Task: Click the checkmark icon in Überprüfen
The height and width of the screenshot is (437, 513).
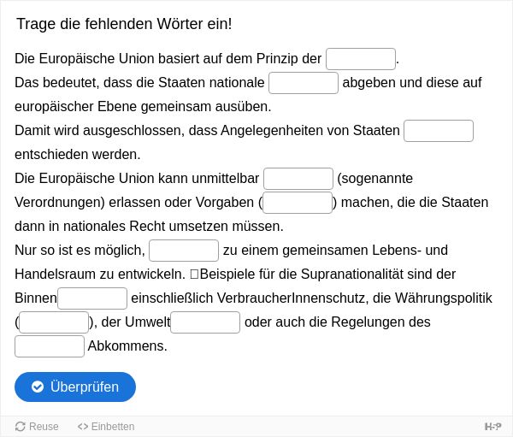Action: pos(38,387)
